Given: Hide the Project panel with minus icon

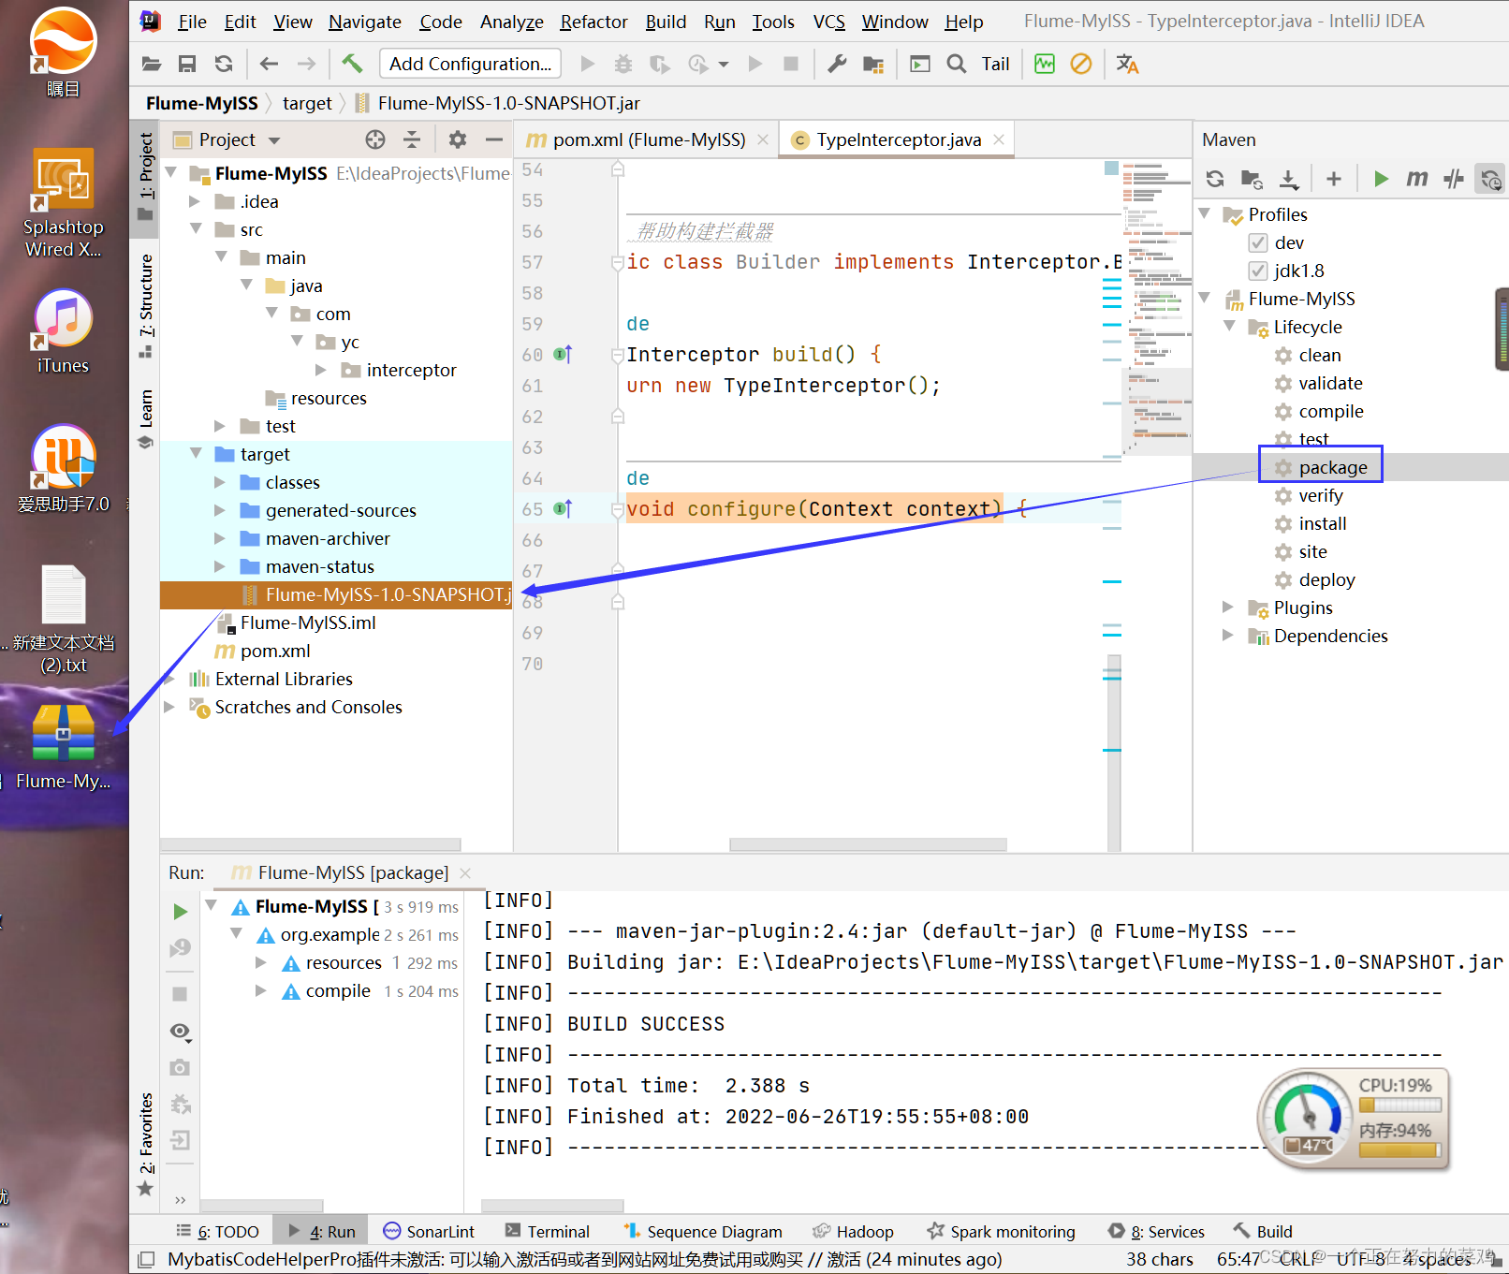Looking at the screenshot, I should coord(494,139).
